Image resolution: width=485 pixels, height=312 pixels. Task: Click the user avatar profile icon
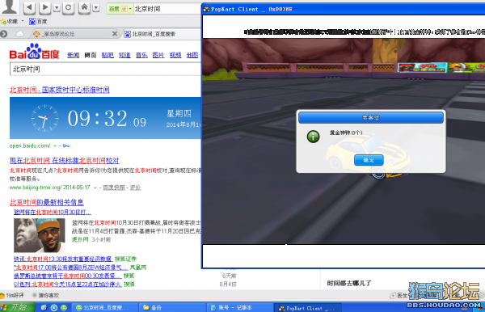[x=9, y=6]
